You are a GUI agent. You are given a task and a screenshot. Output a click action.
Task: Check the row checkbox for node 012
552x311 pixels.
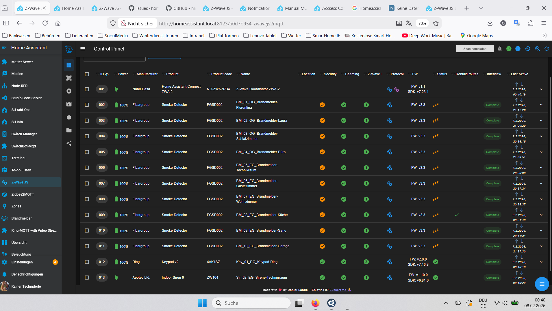coord(87,262)
